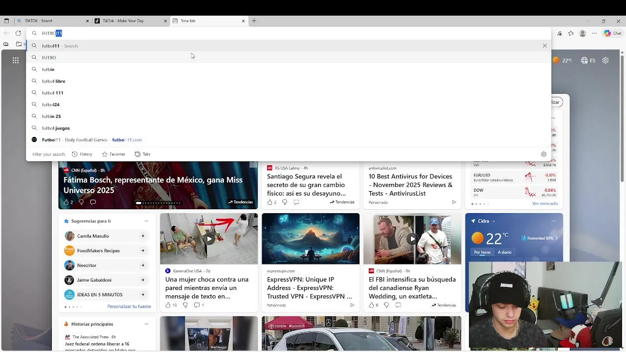Open the EUR/USD market row

514,177
